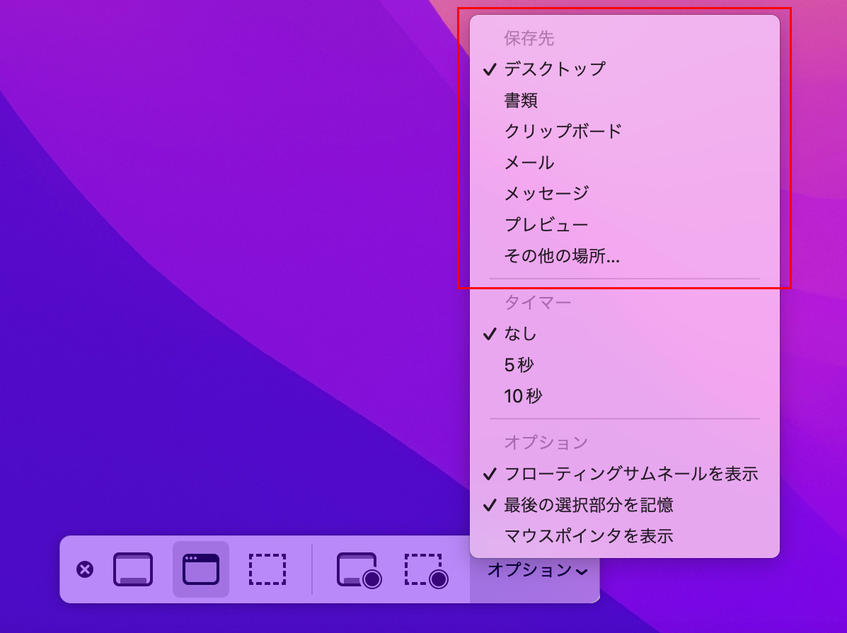
Task: Click the checkmark beside なし timer
Action: [x=490, y=334]
